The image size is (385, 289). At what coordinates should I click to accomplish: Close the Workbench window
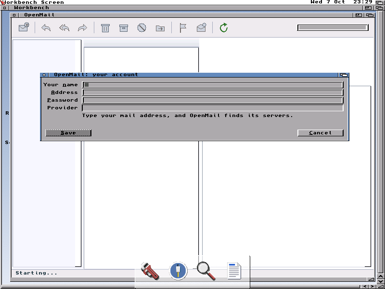coord(4,8)
